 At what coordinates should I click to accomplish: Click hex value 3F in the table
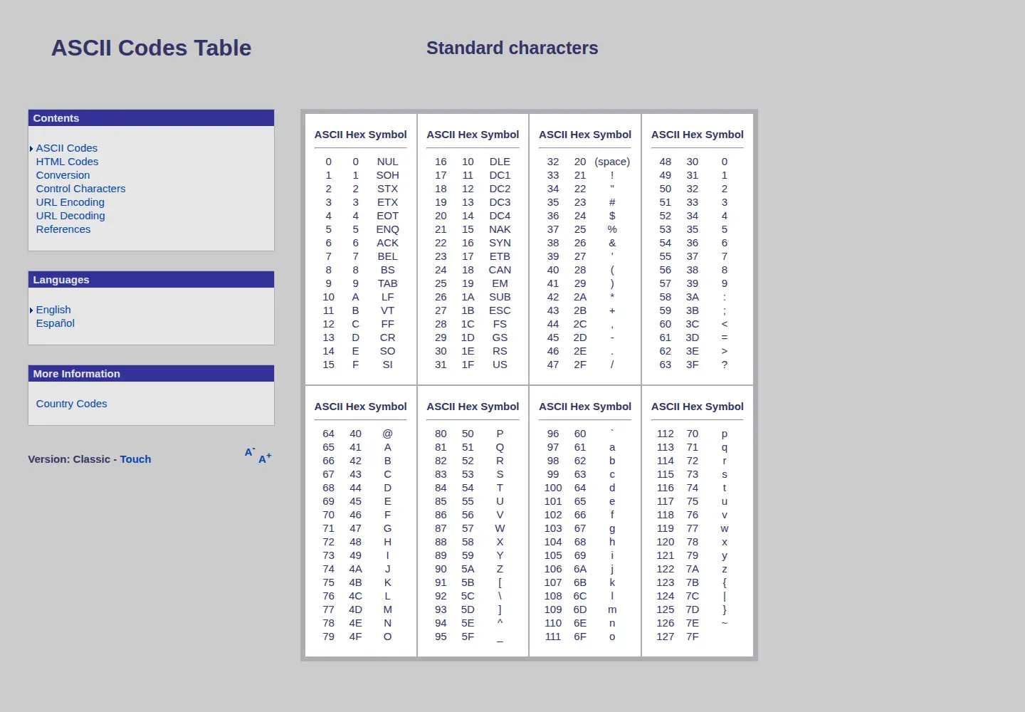[693, 365]
